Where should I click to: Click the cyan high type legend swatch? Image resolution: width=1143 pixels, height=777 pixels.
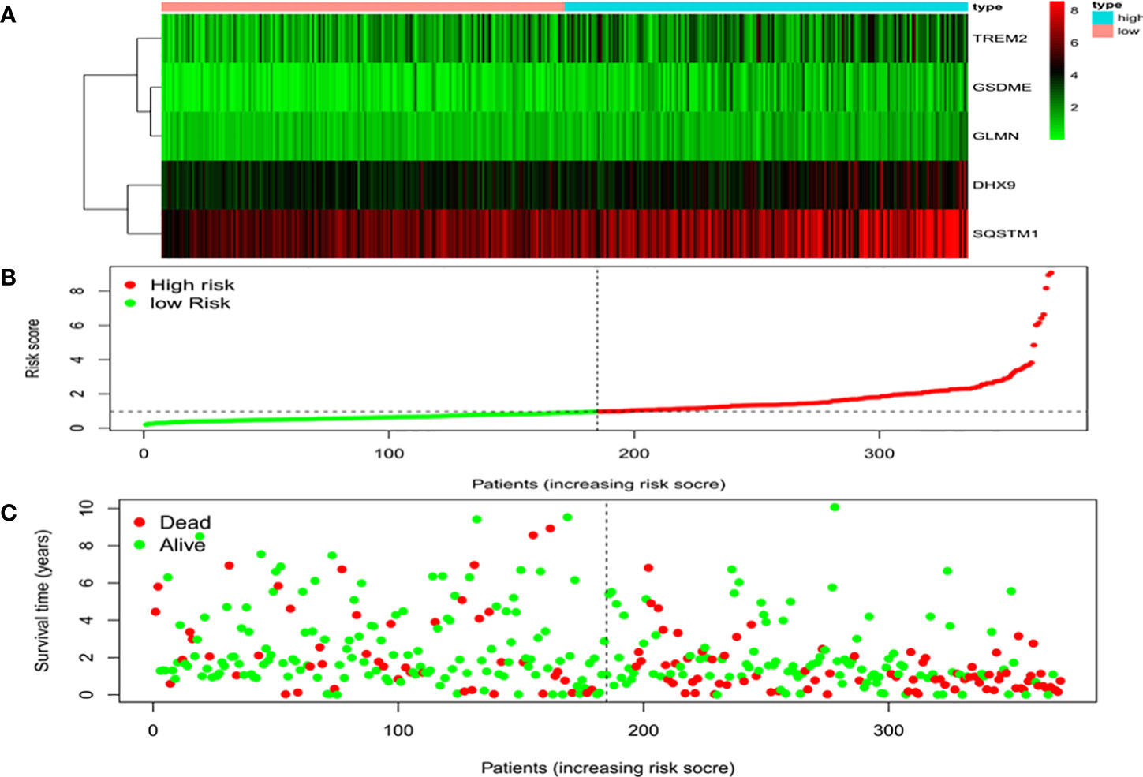1102,17
